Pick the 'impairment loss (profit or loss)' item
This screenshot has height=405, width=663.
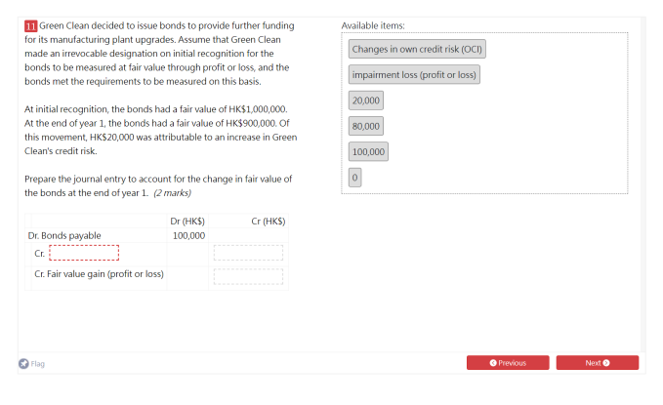click(x=414, y=75)
